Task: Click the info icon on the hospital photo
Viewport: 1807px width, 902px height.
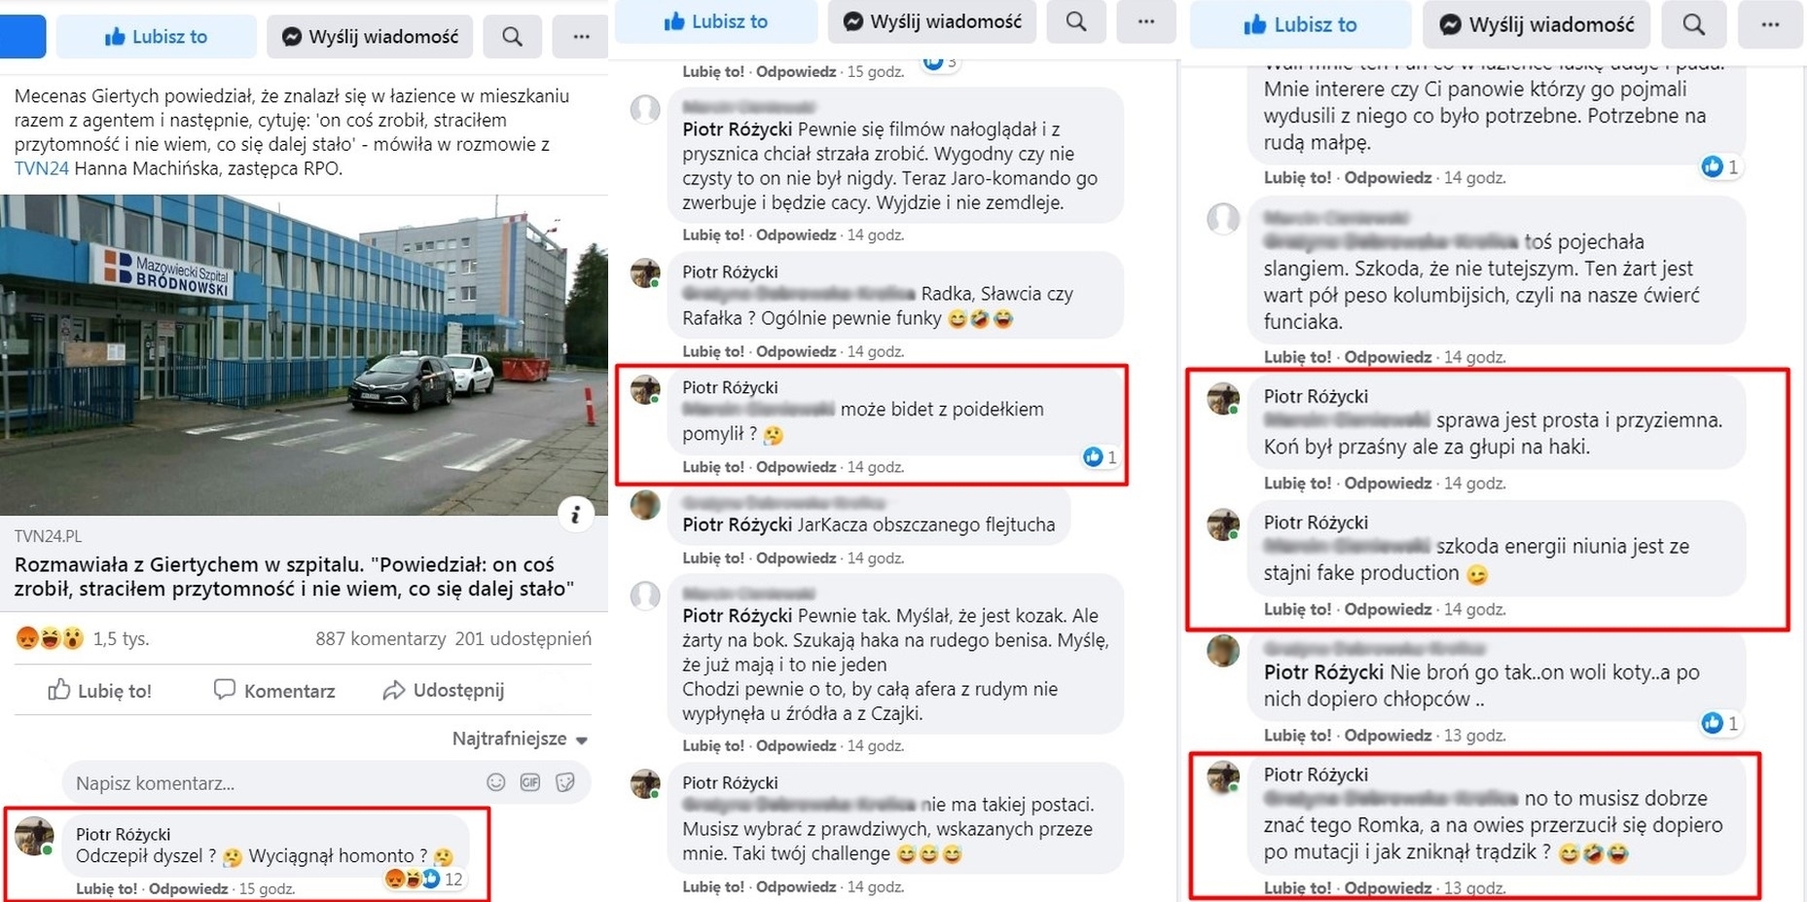Action: [x=575, y=513]
